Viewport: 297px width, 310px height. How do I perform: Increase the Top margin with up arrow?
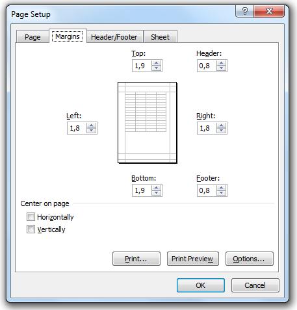[156, 63]
